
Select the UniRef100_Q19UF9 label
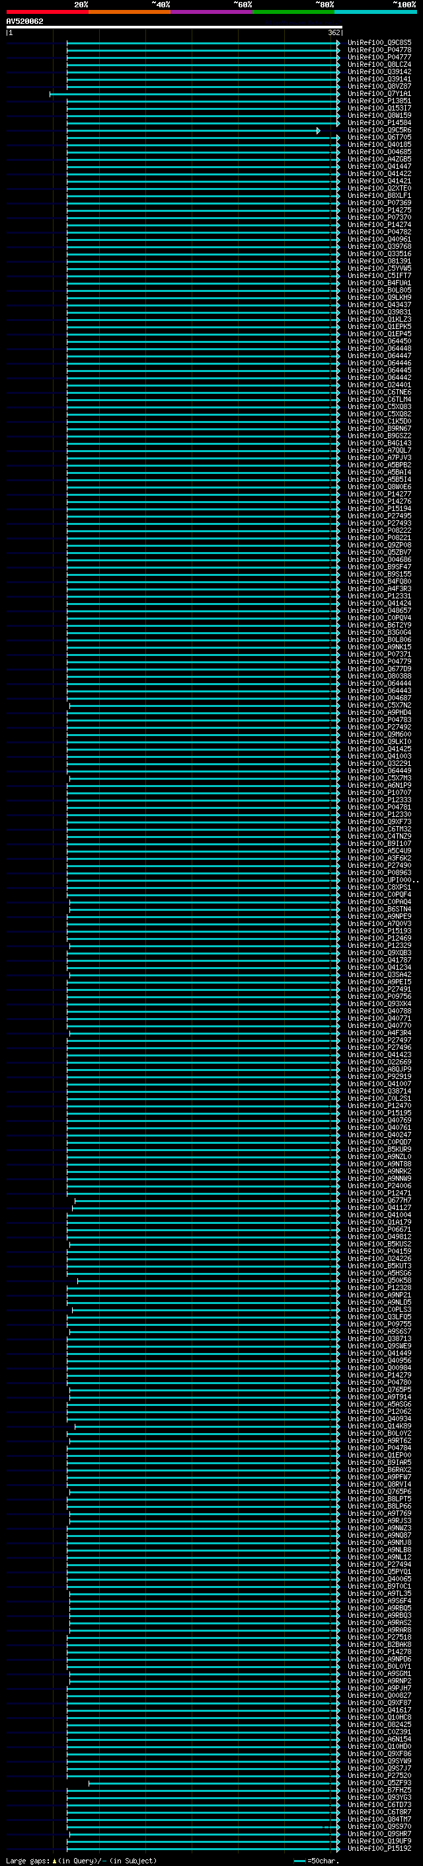[x=379, y=1841]
